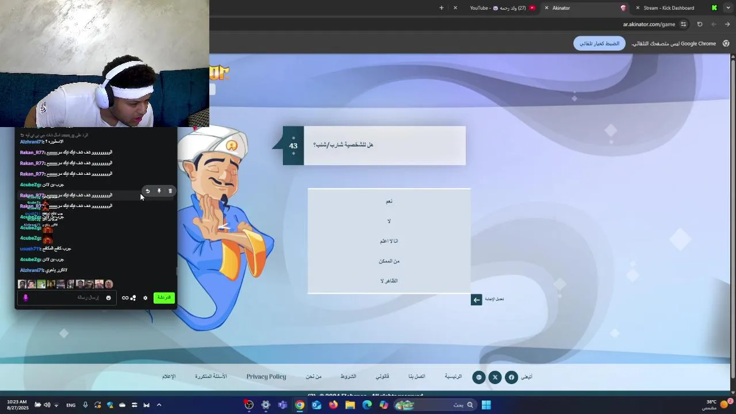Open Outlook from the taskbar
736x414 pixels.
317,405
